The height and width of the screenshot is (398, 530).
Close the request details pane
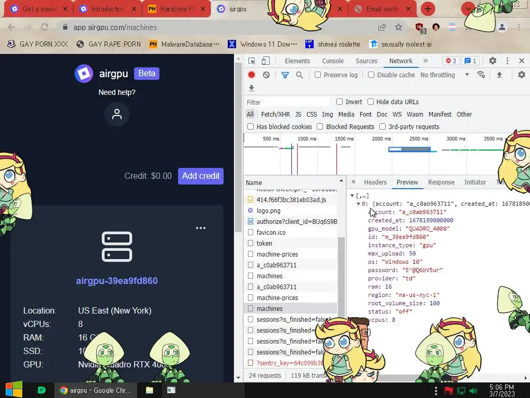point(353,182)
